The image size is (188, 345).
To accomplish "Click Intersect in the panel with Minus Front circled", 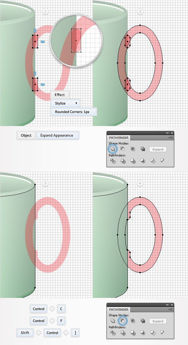I will (133, 321).
